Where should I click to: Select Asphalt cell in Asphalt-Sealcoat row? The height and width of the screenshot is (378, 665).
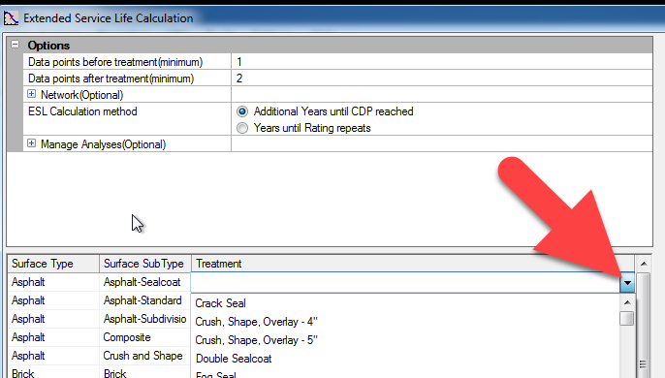53,282
